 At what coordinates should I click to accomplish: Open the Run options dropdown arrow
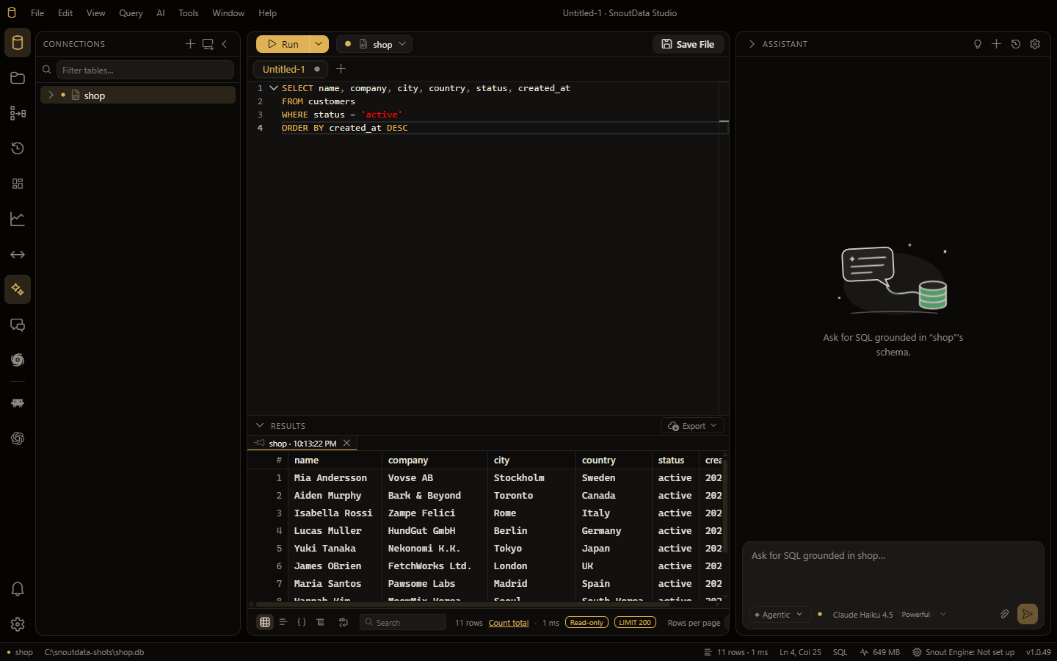(x=319, y=44)
